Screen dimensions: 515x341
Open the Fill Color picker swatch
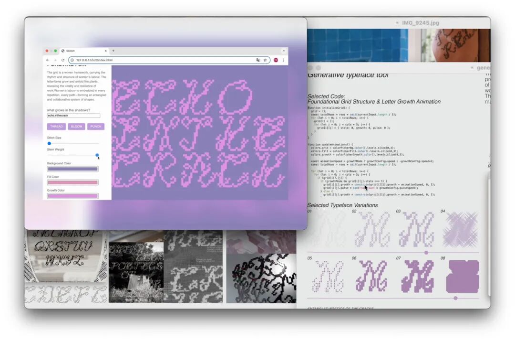[72, 182]
